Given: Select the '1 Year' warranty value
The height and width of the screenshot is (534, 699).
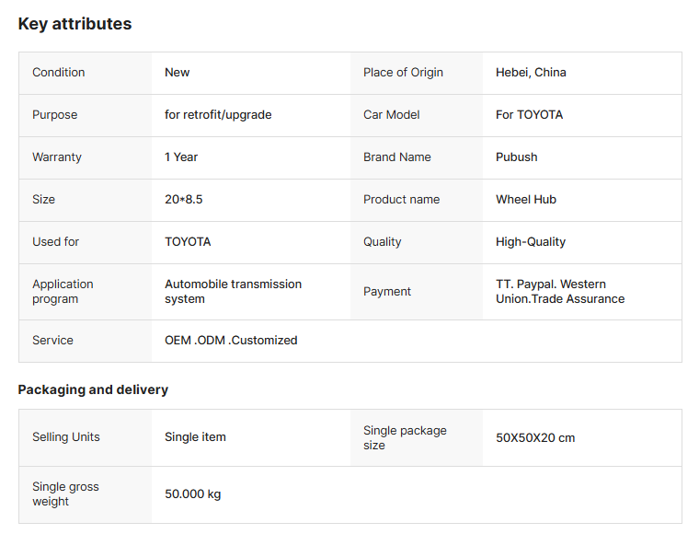Looking at the screenshot, I should pos(181,157).
